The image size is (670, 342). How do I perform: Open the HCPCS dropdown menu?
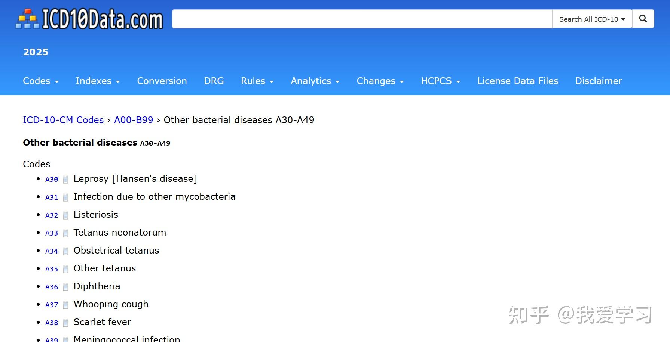pyautogui.click(x=440, y=81)
